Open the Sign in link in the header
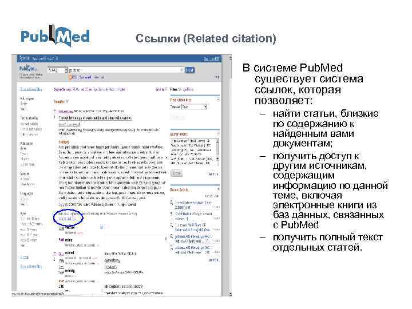Image resolution: width=412 pixels, height=309 pixels. tap(212, 59)
